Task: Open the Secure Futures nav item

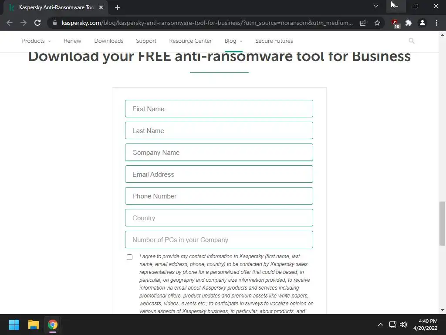Action: (x=274, y=41)
